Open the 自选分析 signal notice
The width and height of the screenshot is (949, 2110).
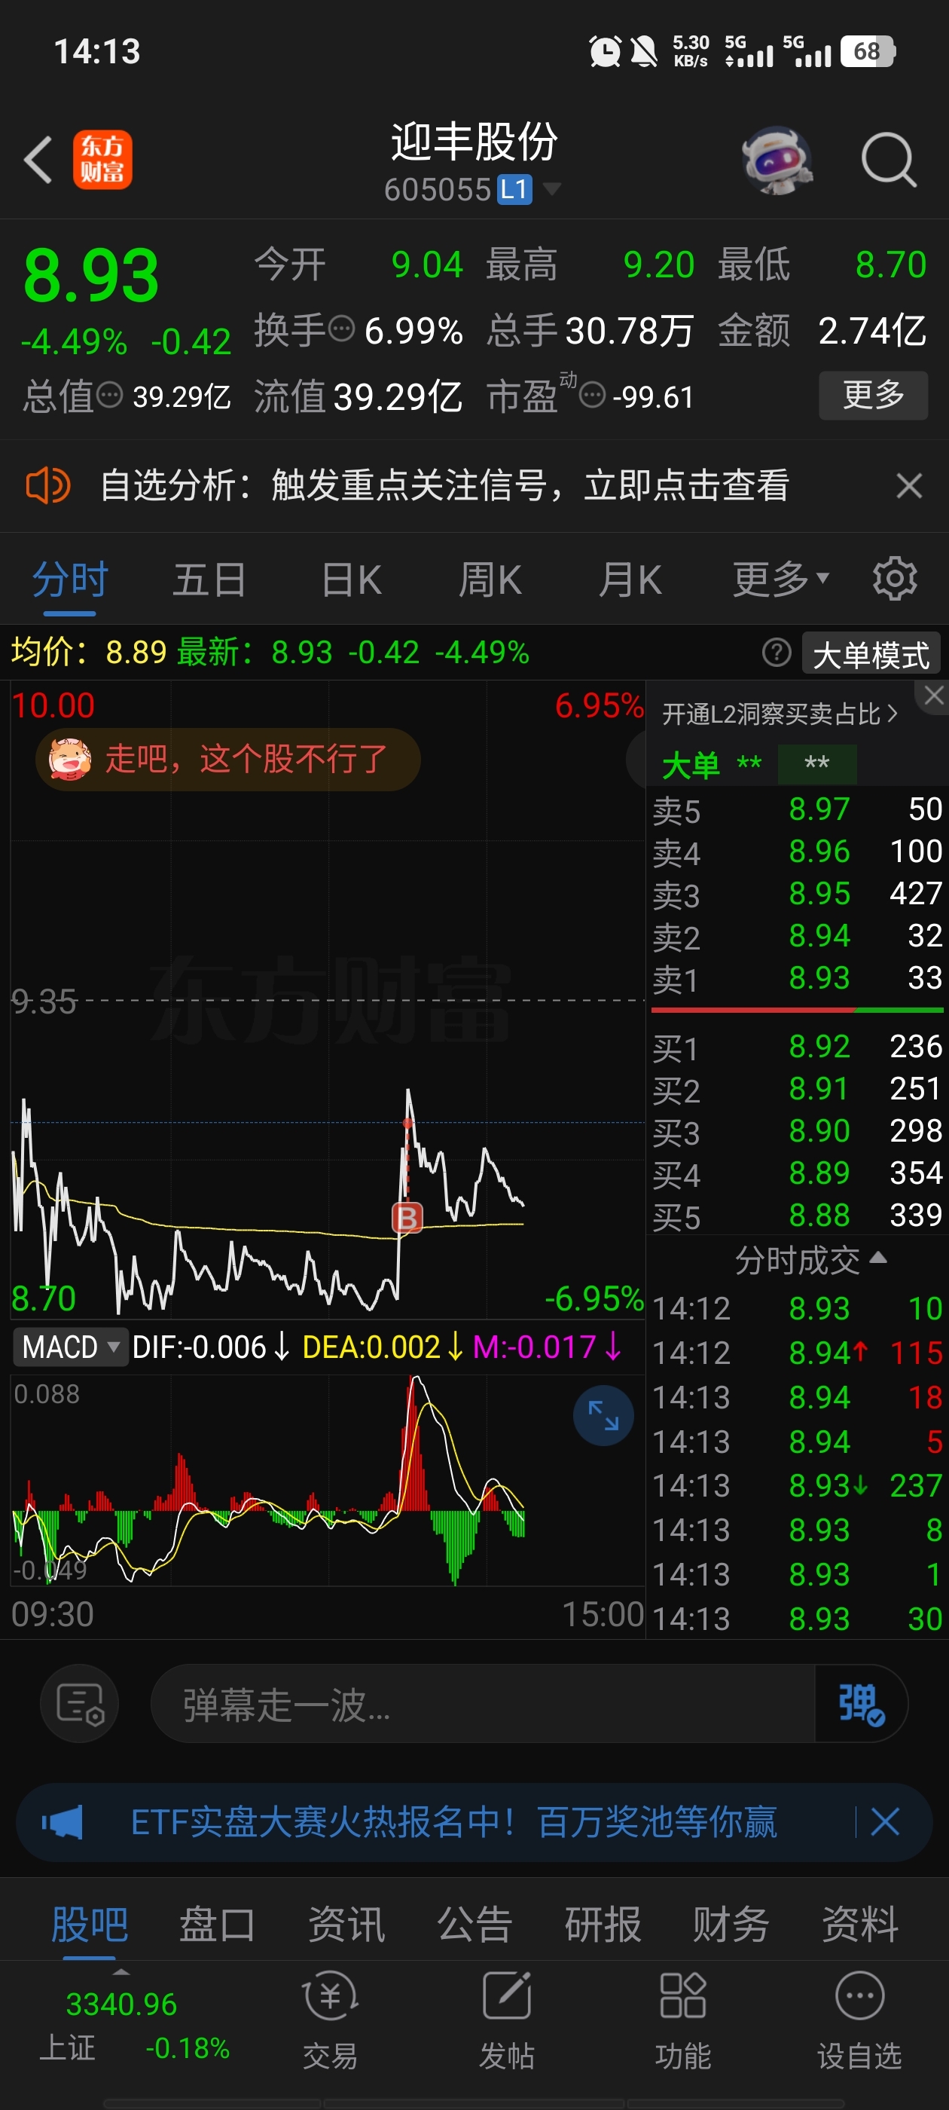[x=444, y=486]
